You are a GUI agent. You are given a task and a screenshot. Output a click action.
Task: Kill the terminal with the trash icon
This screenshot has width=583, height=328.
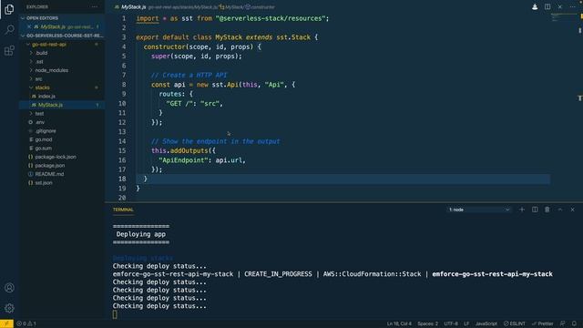click(547, 210)
